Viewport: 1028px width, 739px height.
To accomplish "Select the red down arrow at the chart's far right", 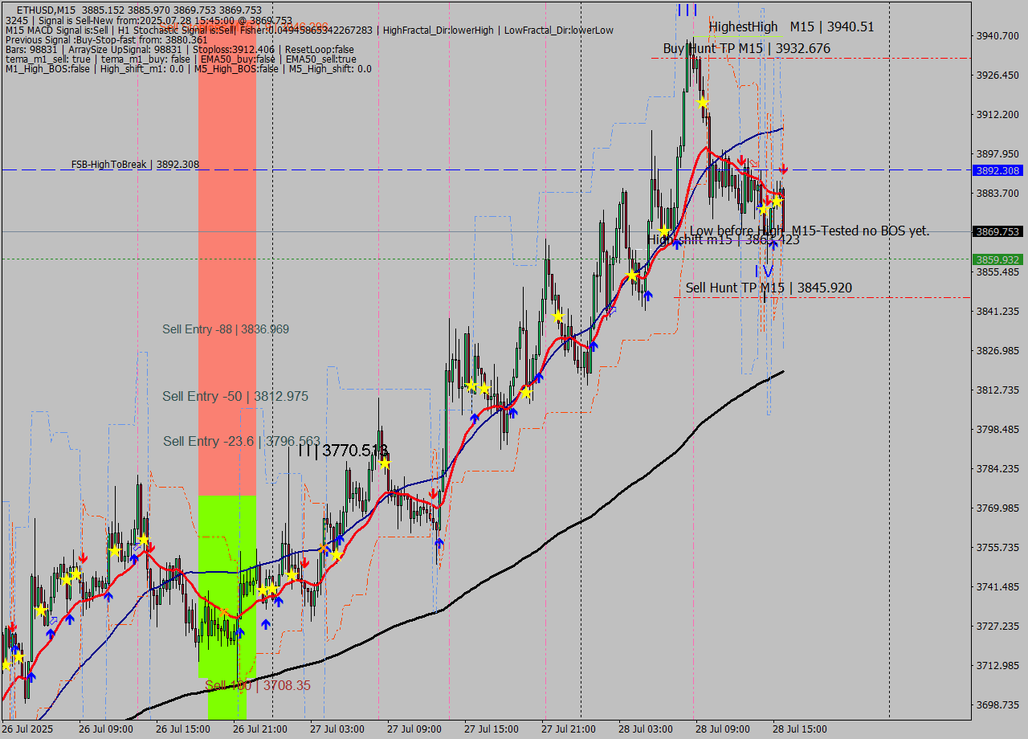I will coord(785,169).
